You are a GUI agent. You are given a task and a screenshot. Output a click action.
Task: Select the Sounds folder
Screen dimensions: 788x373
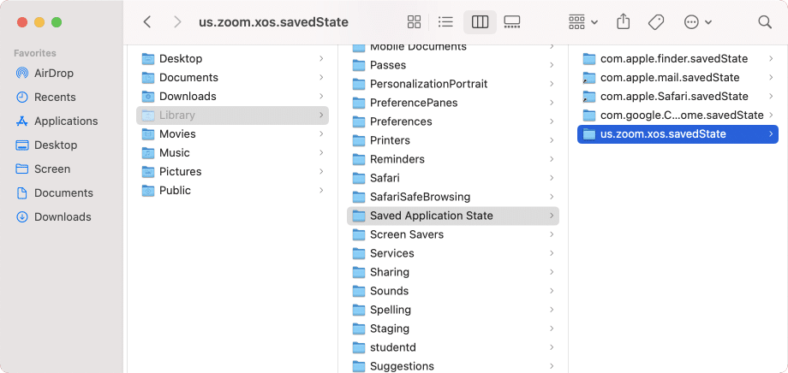pyautogui.click(x=453, y=291)
